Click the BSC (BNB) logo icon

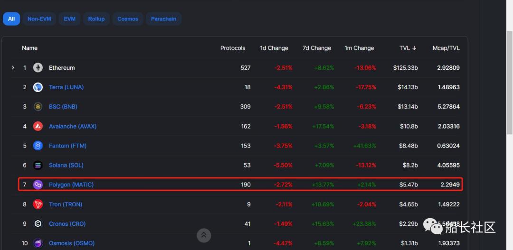pyautogui.click(x=38, y=107)
